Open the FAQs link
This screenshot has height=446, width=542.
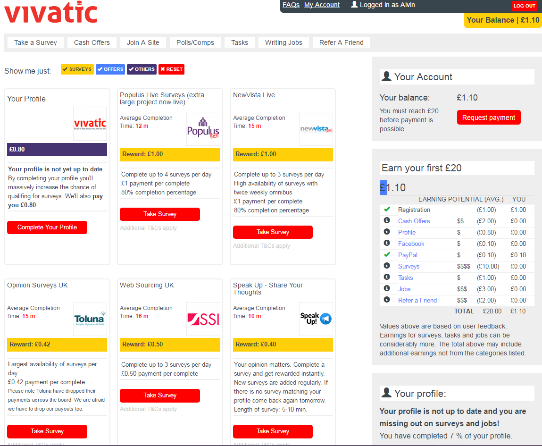[291, 5]
